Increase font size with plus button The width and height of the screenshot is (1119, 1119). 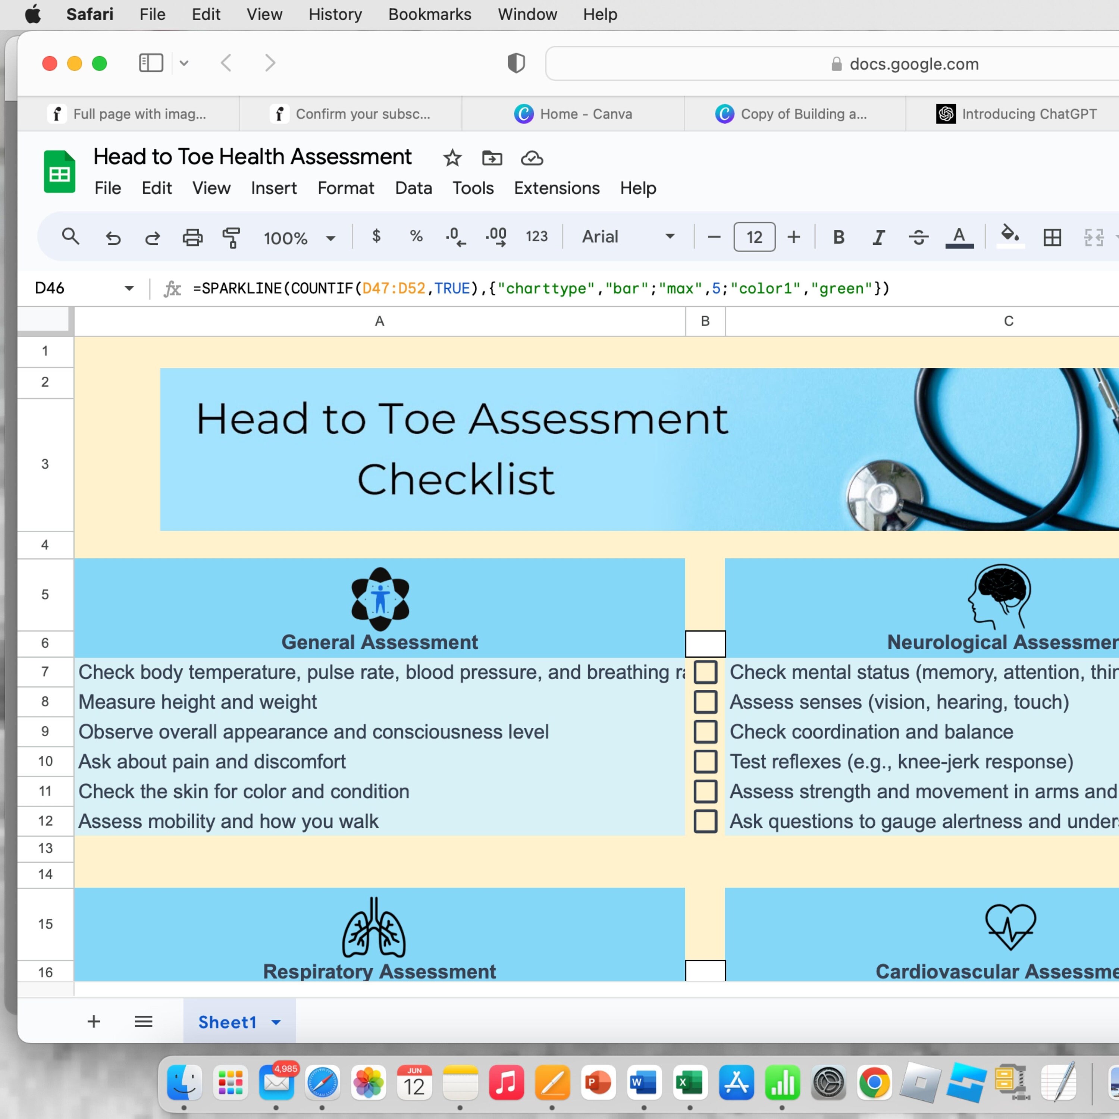[x=793, y=237]
